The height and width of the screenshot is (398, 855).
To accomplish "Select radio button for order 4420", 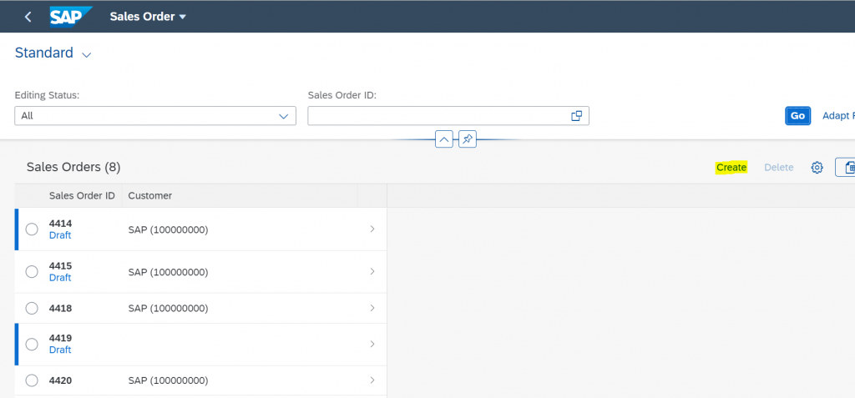I will click(x=33, y=380).
